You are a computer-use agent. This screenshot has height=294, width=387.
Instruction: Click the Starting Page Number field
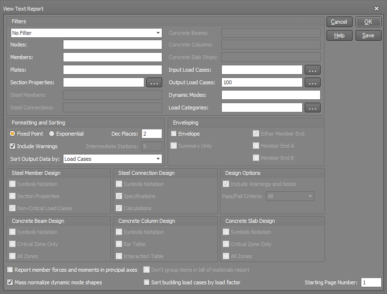click(x=371, y=282)
